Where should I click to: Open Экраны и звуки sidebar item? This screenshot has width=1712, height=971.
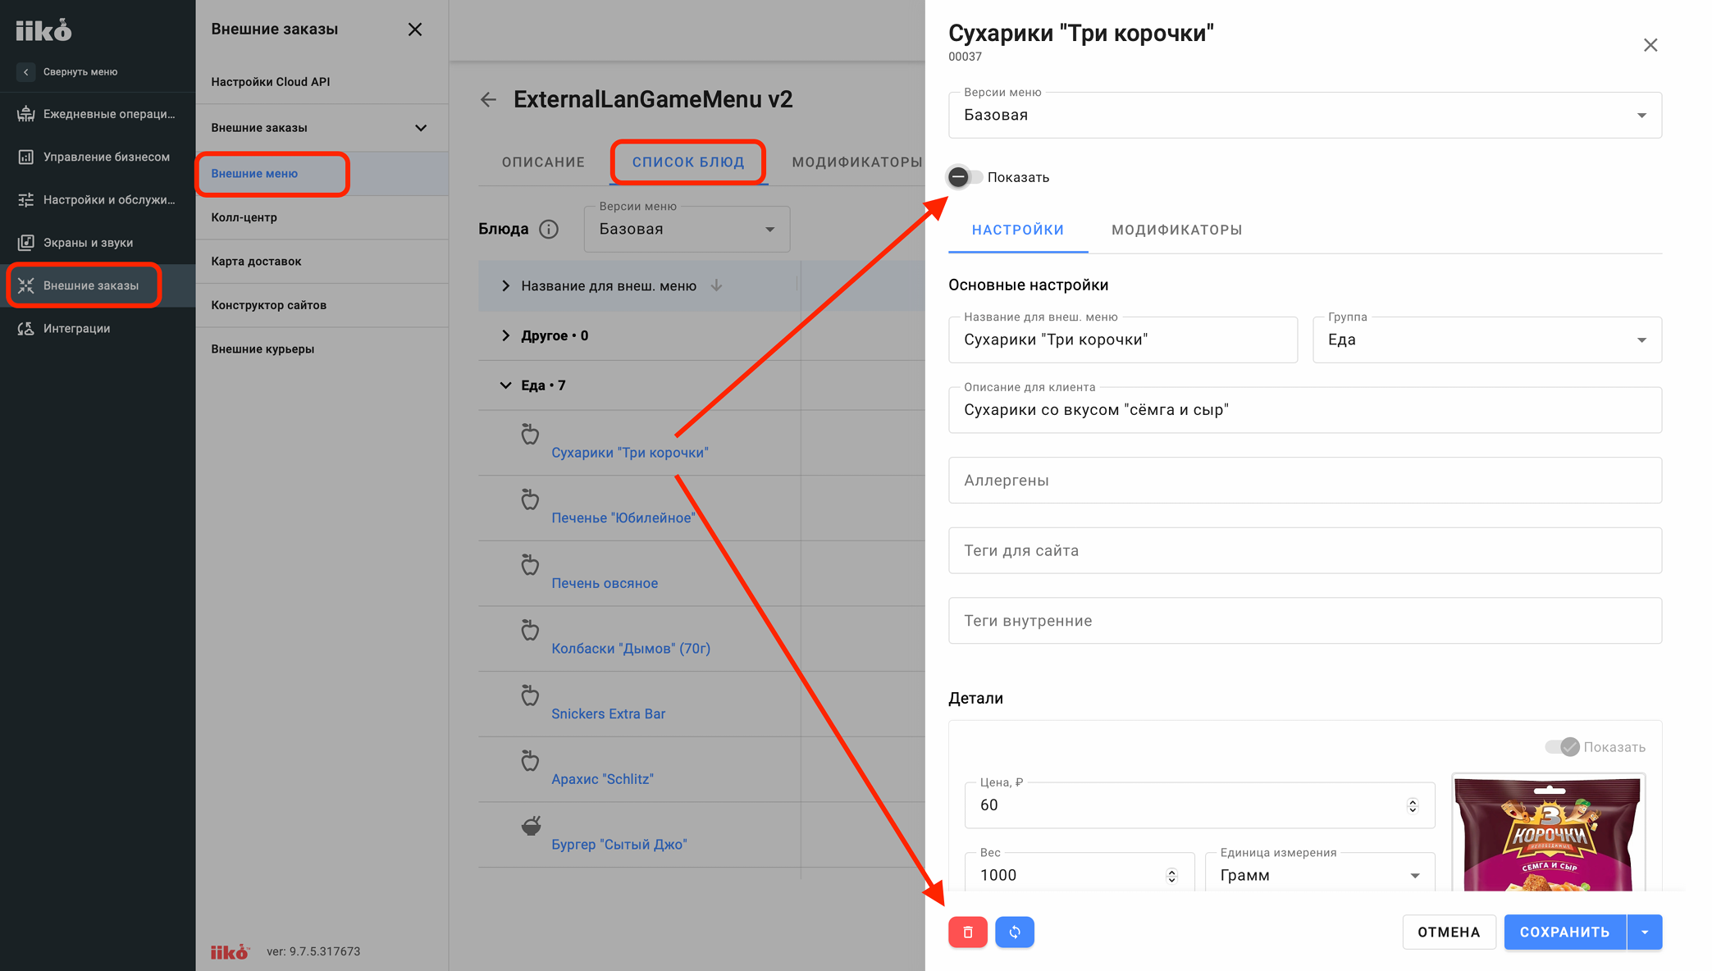[98, 243]
